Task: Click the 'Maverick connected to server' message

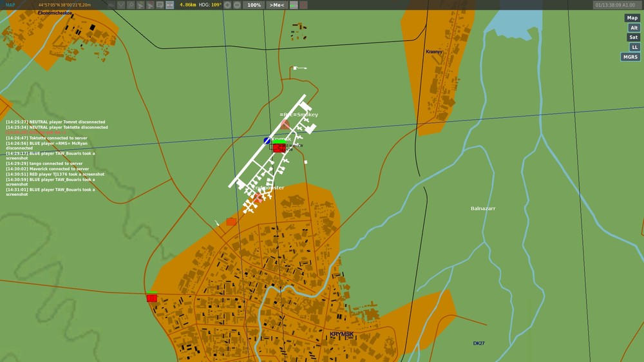Action: 47,169
